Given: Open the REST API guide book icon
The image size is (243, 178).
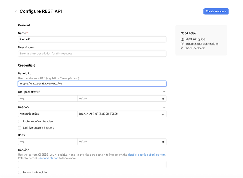Looking at the screenshot, I should click(182, 39).
